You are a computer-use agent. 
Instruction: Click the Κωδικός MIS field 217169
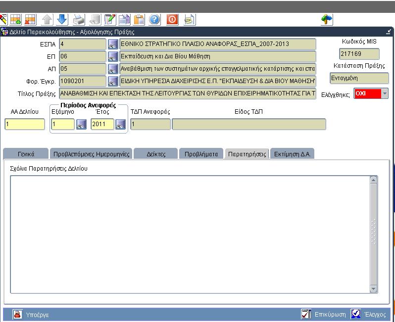pyautogui.click(x=359, y=54)
